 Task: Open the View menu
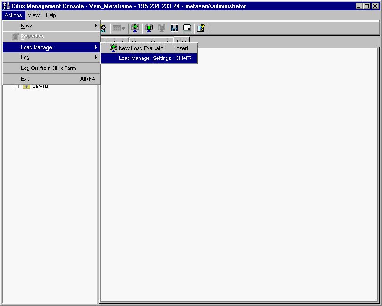tap(34, 15)
